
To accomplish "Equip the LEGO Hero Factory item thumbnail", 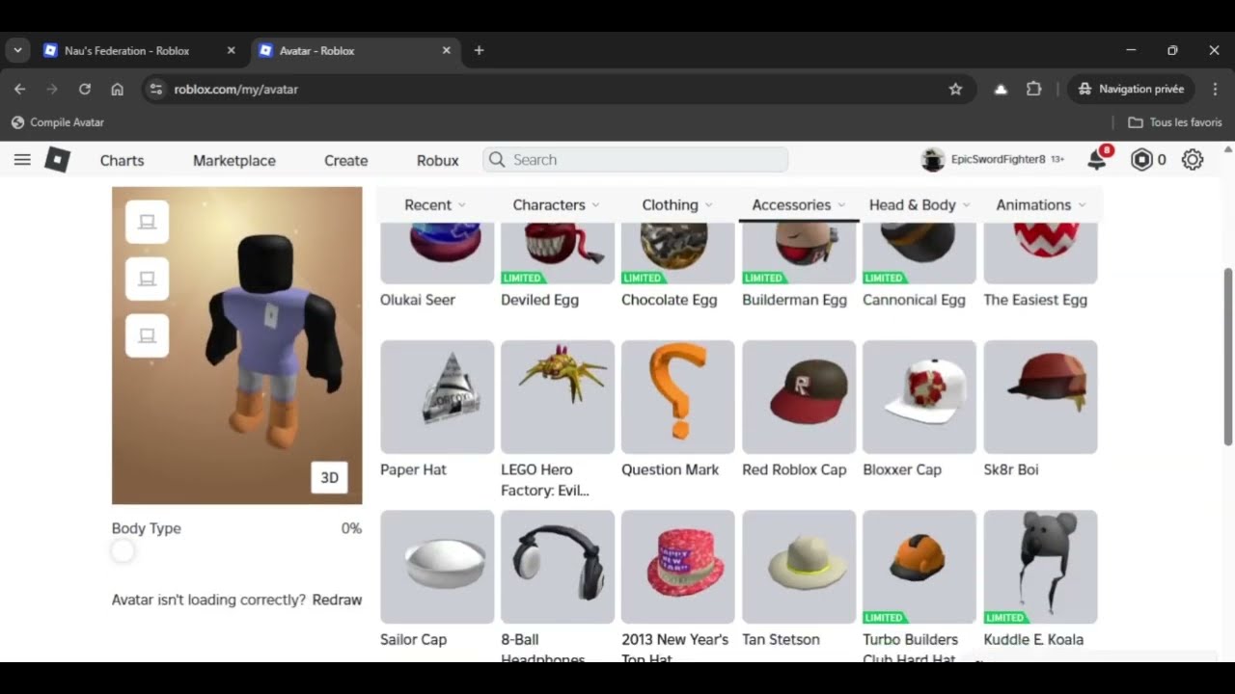I will point(558,397).
